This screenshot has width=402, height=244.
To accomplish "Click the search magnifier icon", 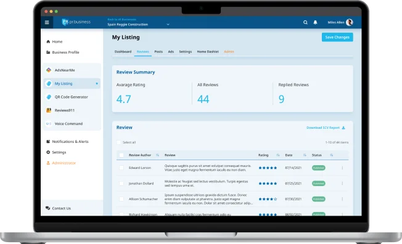I will tap(305, 22).
